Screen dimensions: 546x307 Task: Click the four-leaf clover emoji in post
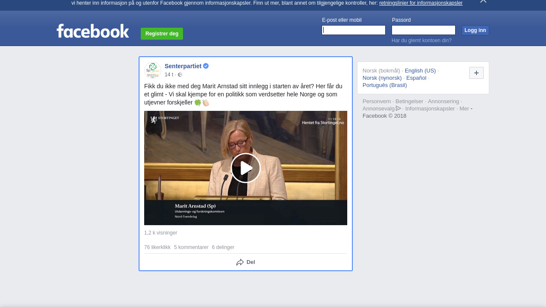click(x=197, y=103)
